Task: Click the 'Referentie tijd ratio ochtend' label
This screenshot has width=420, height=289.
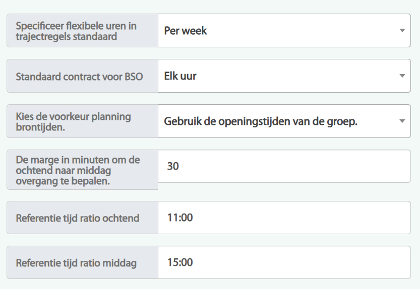Action: click(x=78, y=219)
